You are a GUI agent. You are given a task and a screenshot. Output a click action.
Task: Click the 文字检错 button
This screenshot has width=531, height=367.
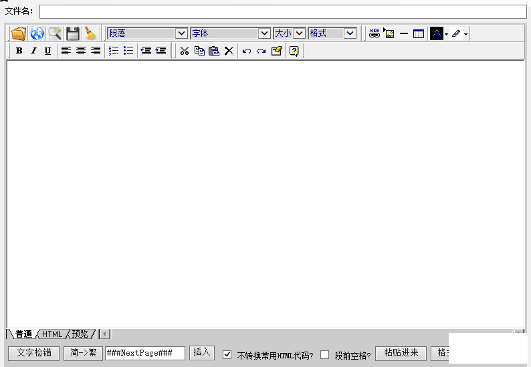coord(34,353)
